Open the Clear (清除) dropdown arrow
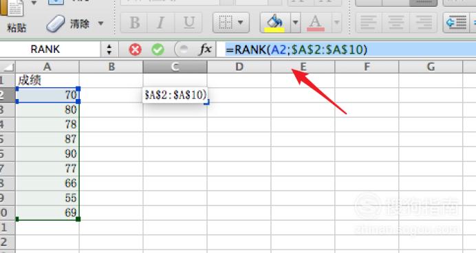476x253 pixels. point(101,23)
